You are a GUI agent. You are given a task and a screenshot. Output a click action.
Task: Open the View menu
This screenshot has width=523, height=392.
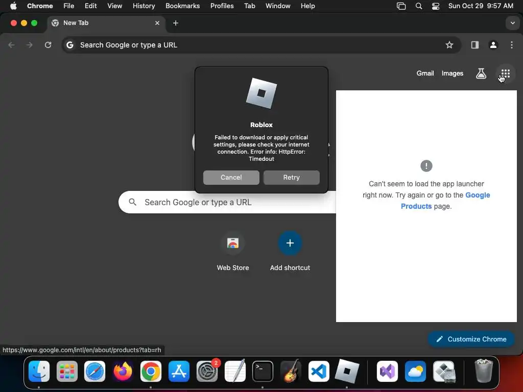point(114,6)
